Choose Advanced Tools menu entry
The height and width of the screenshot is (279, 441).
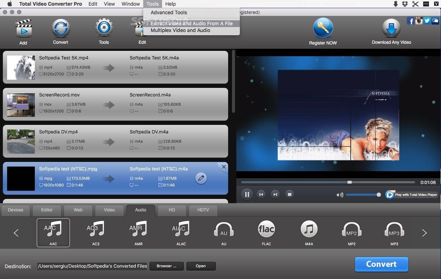[192, 12]
